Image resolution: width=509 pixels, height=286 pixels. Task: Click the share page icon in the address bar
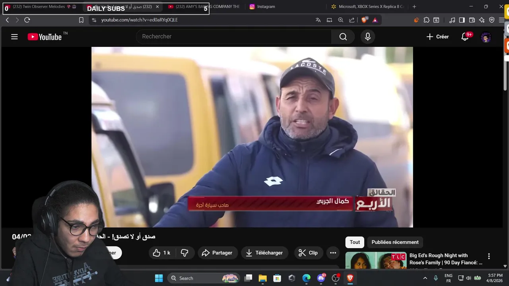tap(352, 20)
